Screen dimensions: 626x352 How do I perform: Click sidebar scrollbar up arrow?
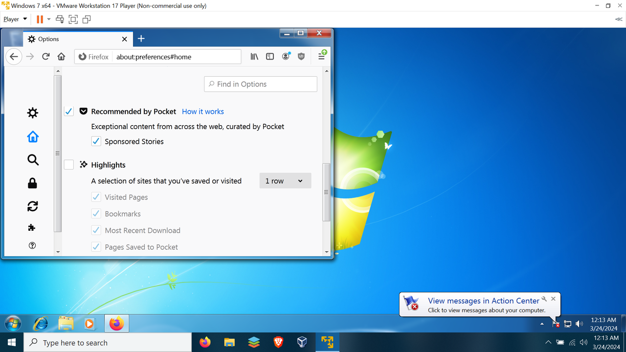click(x=58, y=71)
